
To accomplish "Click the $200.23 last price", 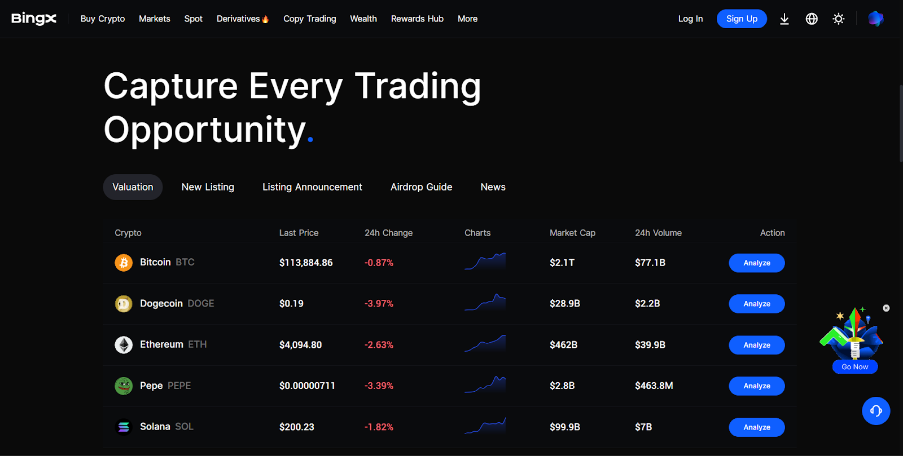I will (296, 427).
